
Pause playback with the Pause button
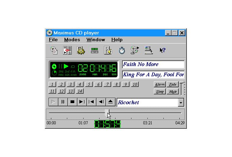63,102
